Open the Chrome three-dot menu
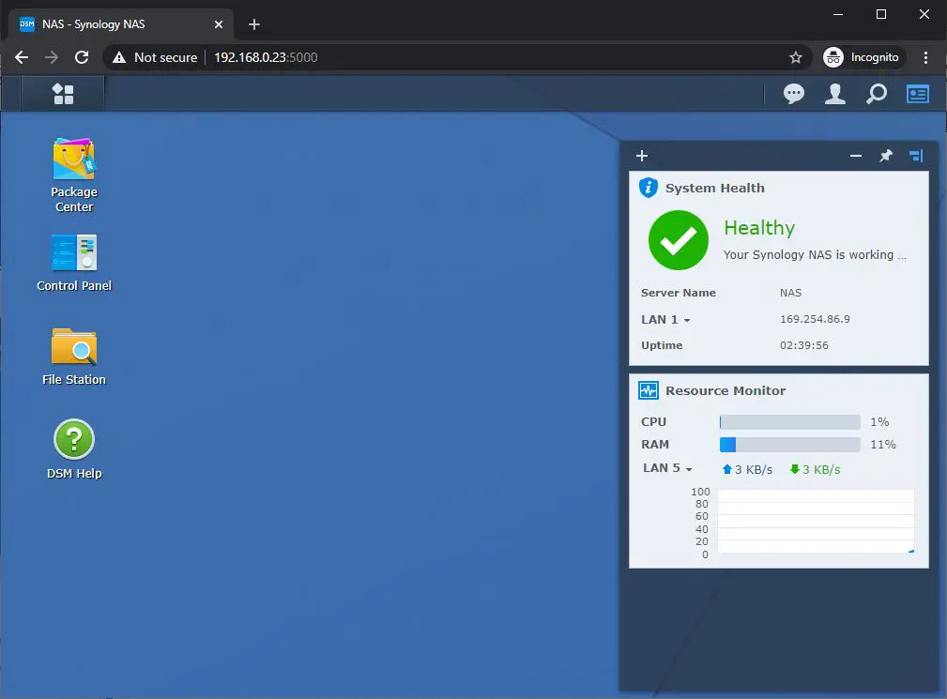Image resolution: width=947 pixels, height=699 pixels. [x=925, y=57]
